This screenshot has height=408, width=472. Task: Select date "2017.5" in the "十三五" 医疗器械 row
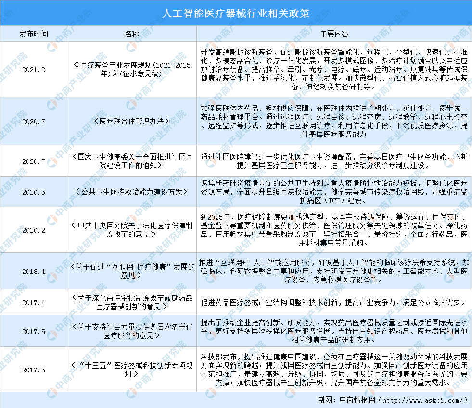34,370
